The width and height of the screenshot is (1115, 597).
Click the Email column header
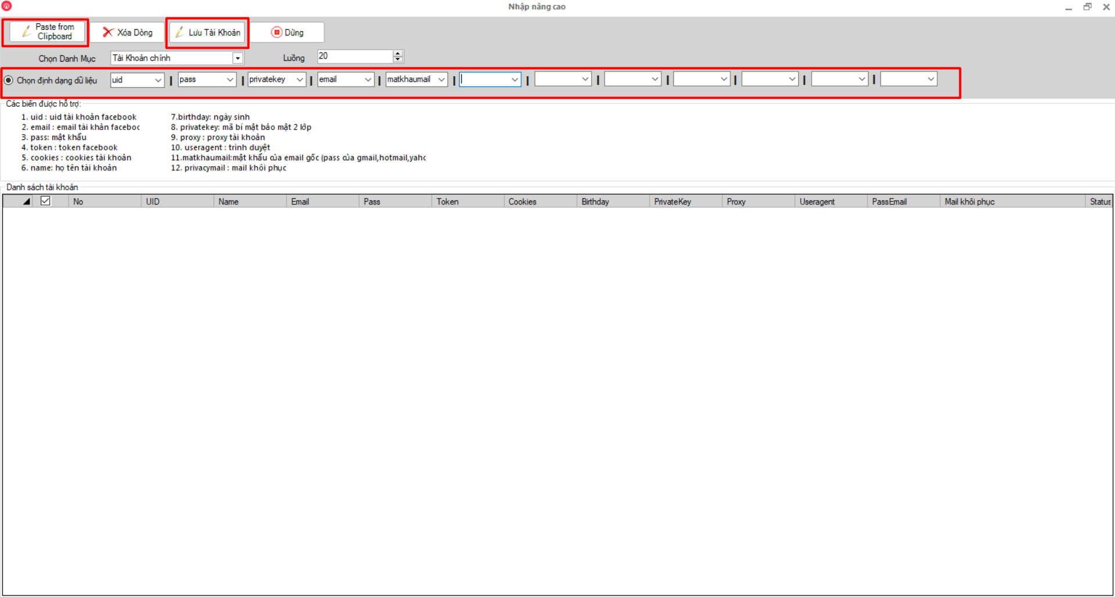coord(322,202)
